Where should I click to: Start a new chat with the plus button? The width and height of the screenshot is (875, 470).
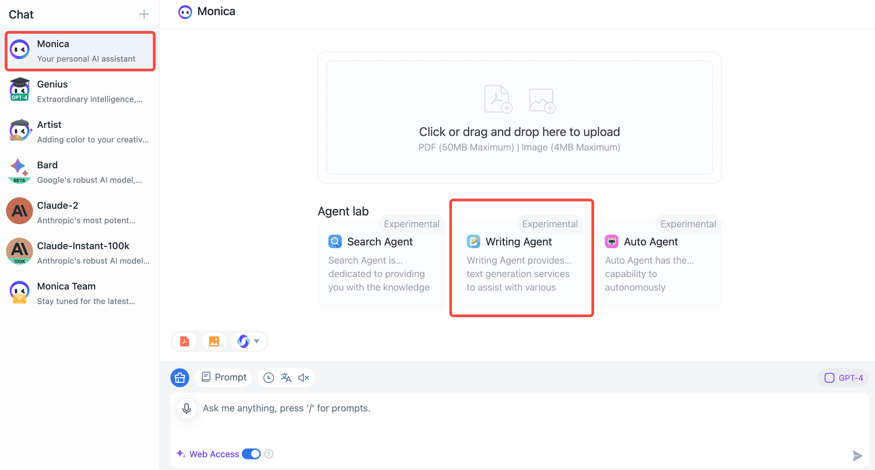[144, 14]
